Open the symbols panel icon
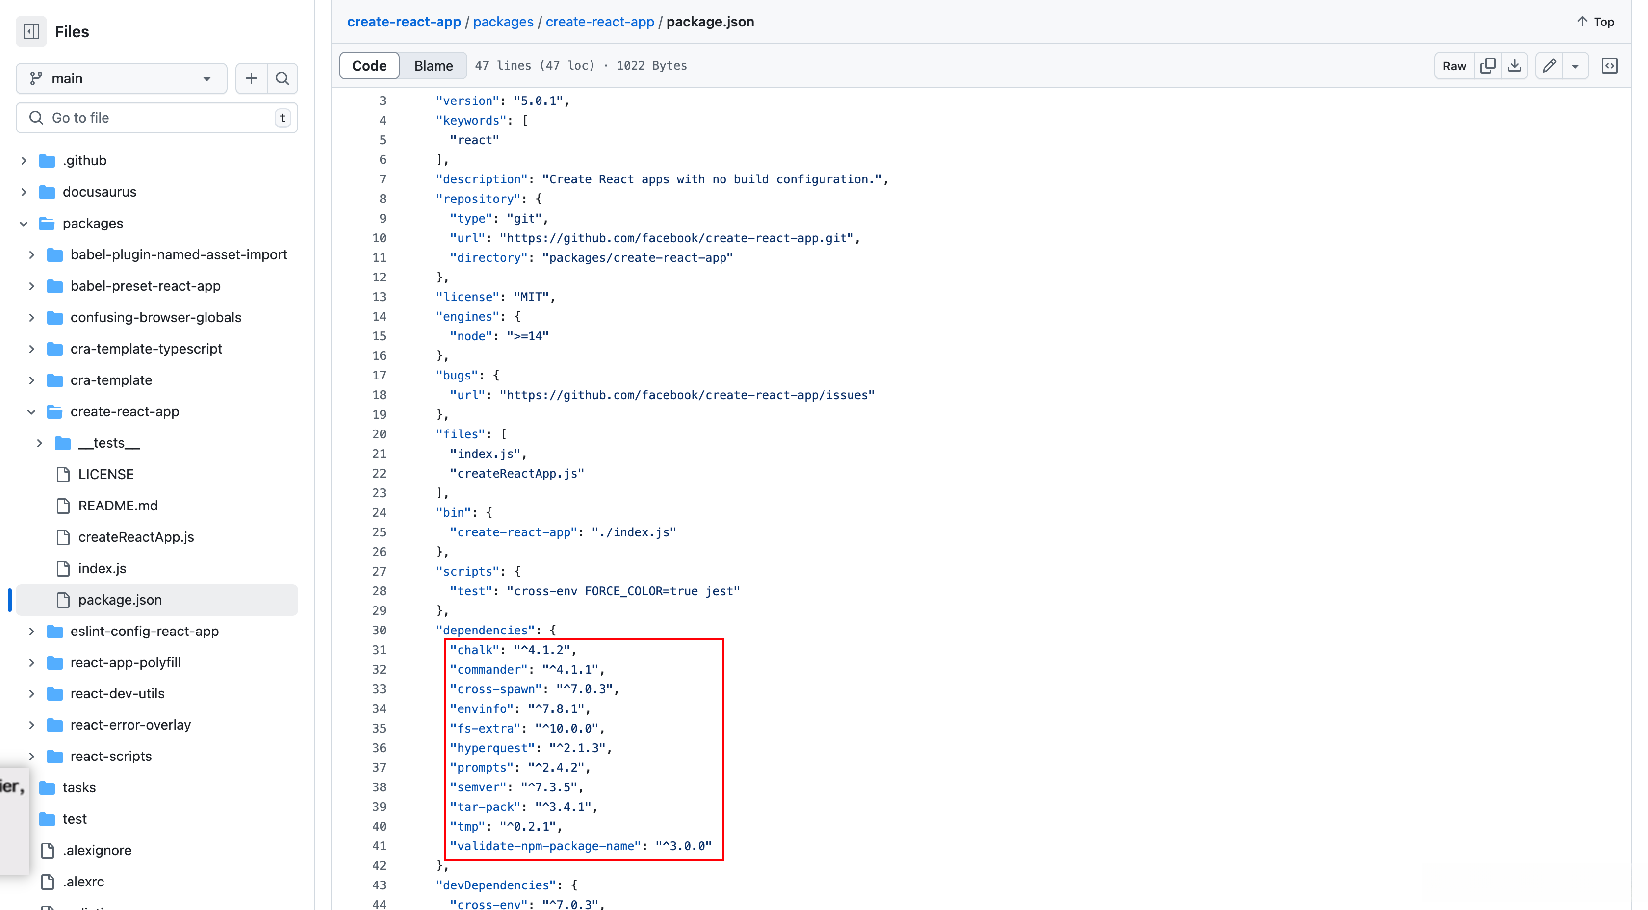The width and height of the screenshot is (1648, 910). click(x=1609, y=66)
